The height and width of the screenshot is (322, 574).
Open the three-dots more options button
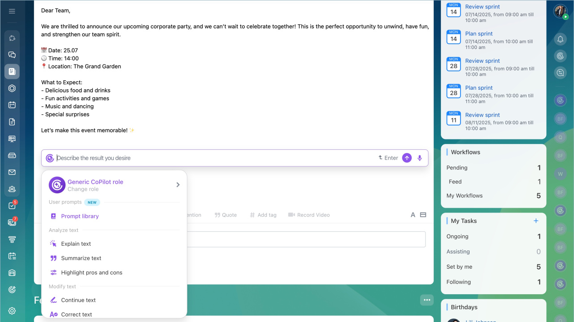coord(427,300)
